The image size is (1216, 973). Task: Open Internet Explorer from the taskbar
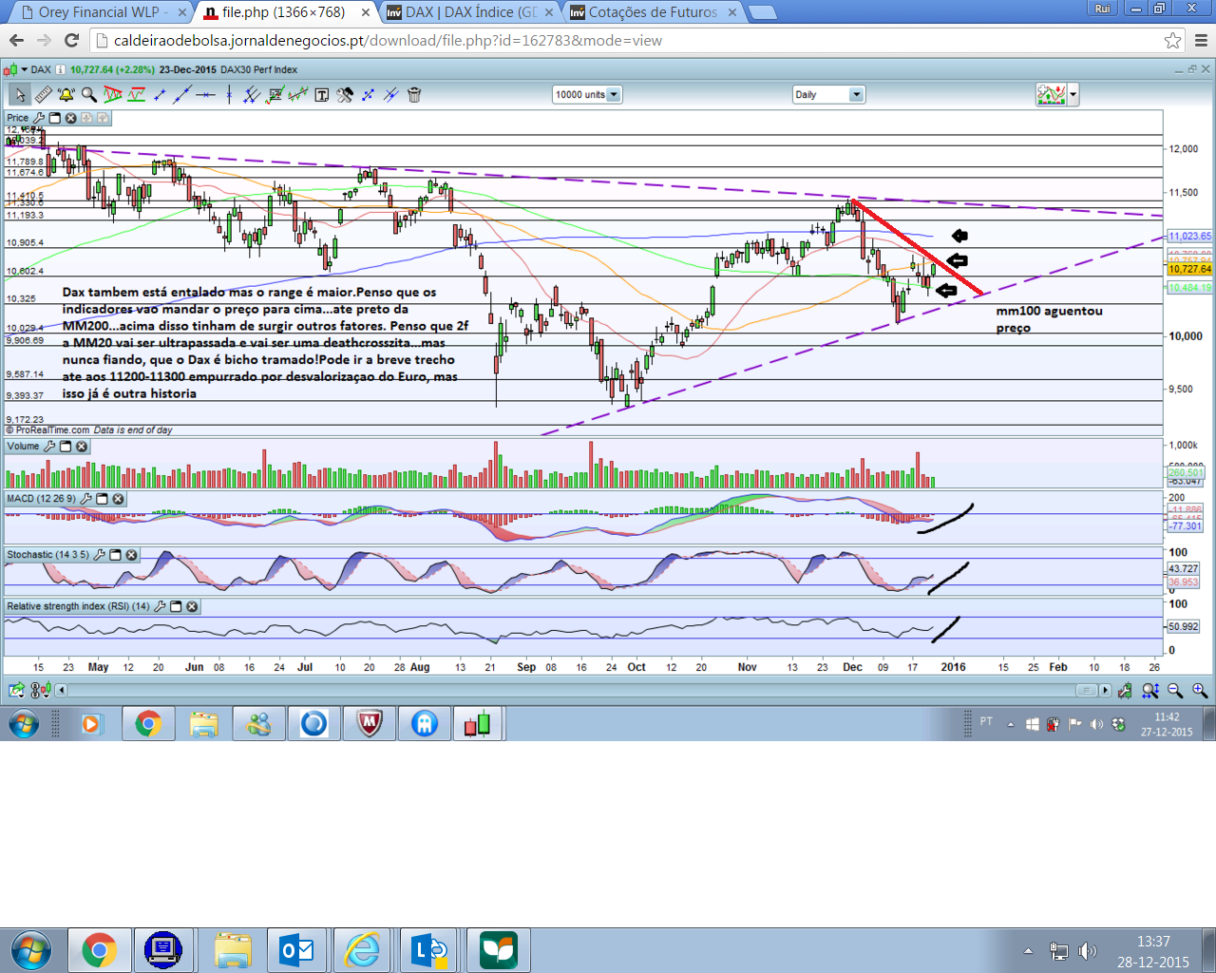[x=363, y=950]
